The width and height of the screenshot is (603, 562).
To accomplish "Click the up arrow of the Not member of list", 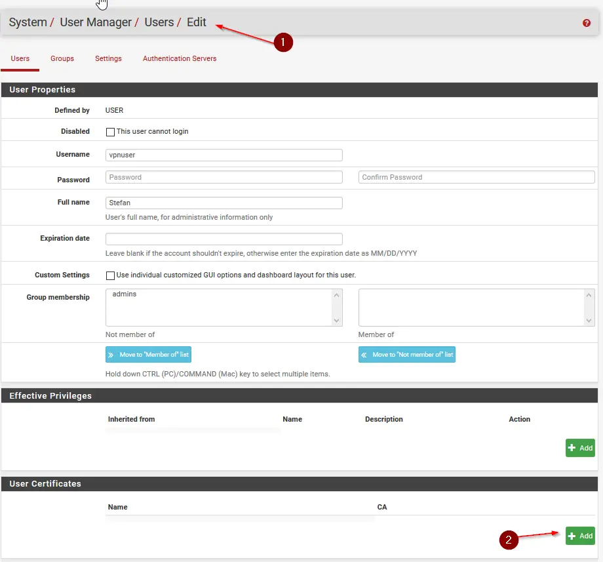I will (x=336, y=295).
